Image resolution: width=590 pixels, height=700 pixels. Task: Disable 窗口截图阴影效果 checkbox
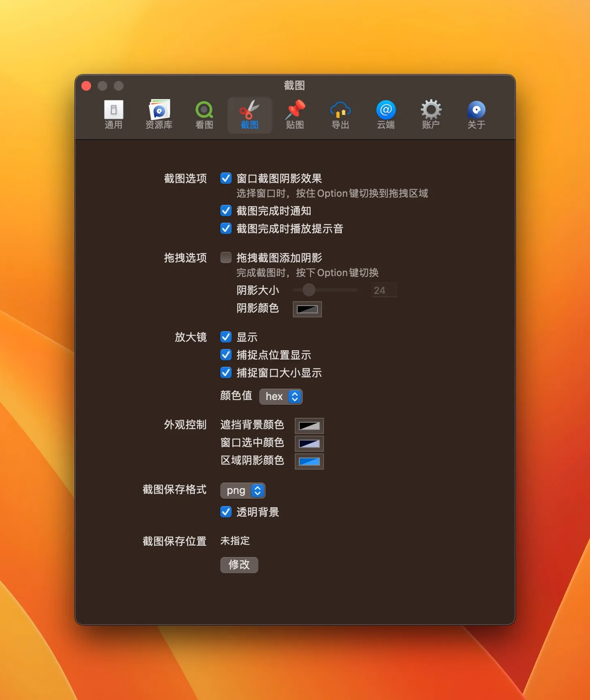pyautogui.click(x=226, y=178)
